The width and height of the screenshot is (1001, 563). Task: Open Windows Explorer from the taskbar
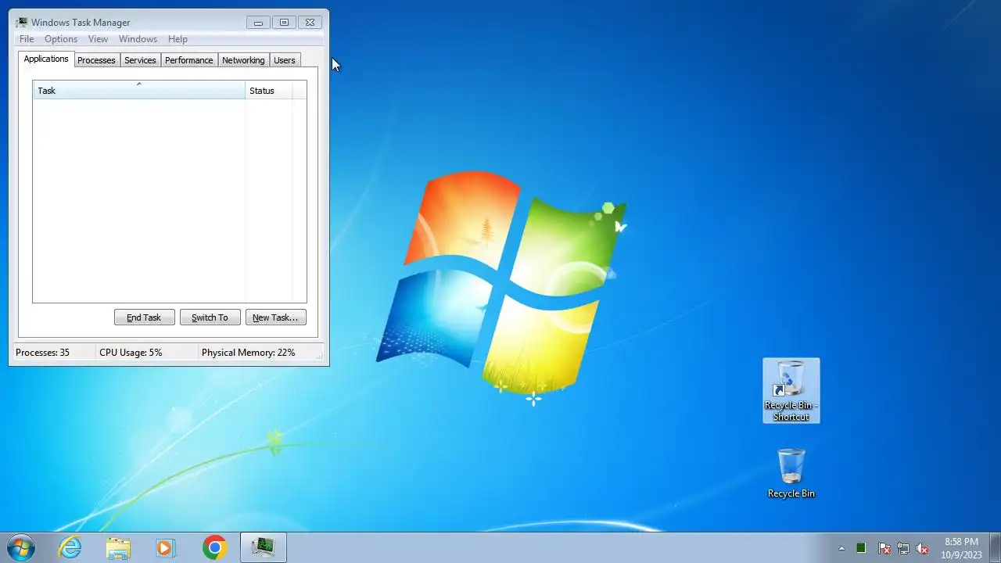[x=118, y=547]
